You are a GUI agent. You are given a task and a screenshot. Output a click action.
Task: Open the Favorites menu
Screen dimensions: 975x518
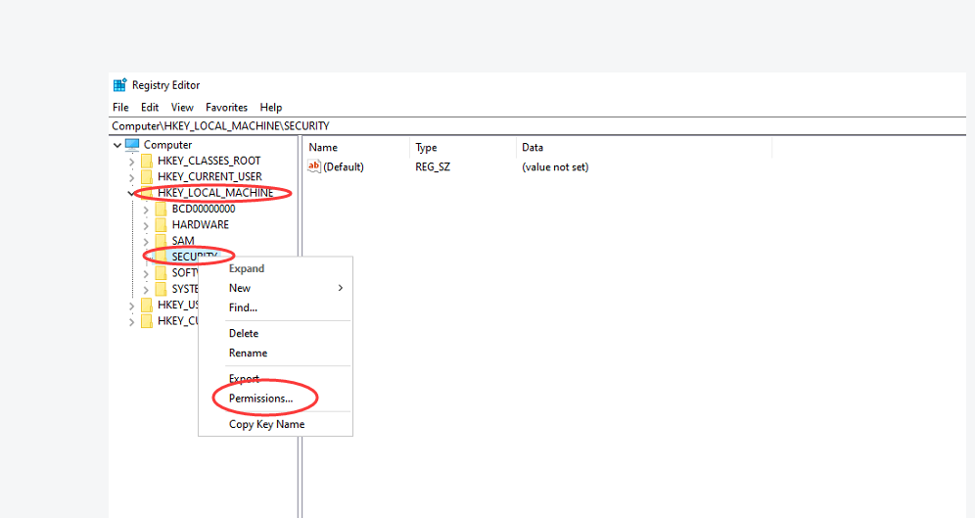pyautogui.click(x=226, y=108)
